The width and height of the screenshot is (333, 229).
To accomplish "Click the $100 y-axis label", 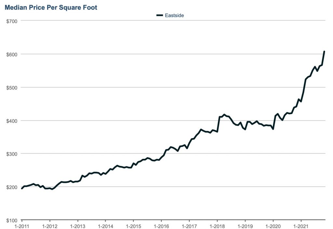I will 11,220.
